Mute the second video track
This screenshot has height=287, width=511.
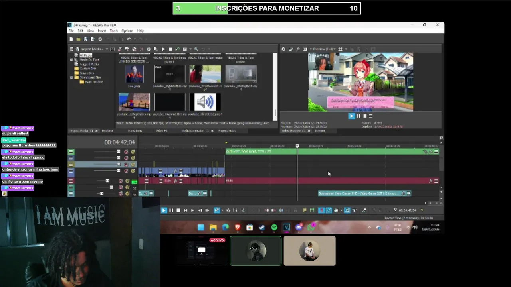click(126, 158)
